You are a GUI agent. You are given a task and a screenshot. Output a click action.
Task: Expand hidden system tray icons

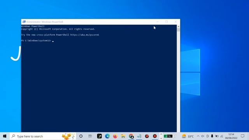click(x=198, y=136)
